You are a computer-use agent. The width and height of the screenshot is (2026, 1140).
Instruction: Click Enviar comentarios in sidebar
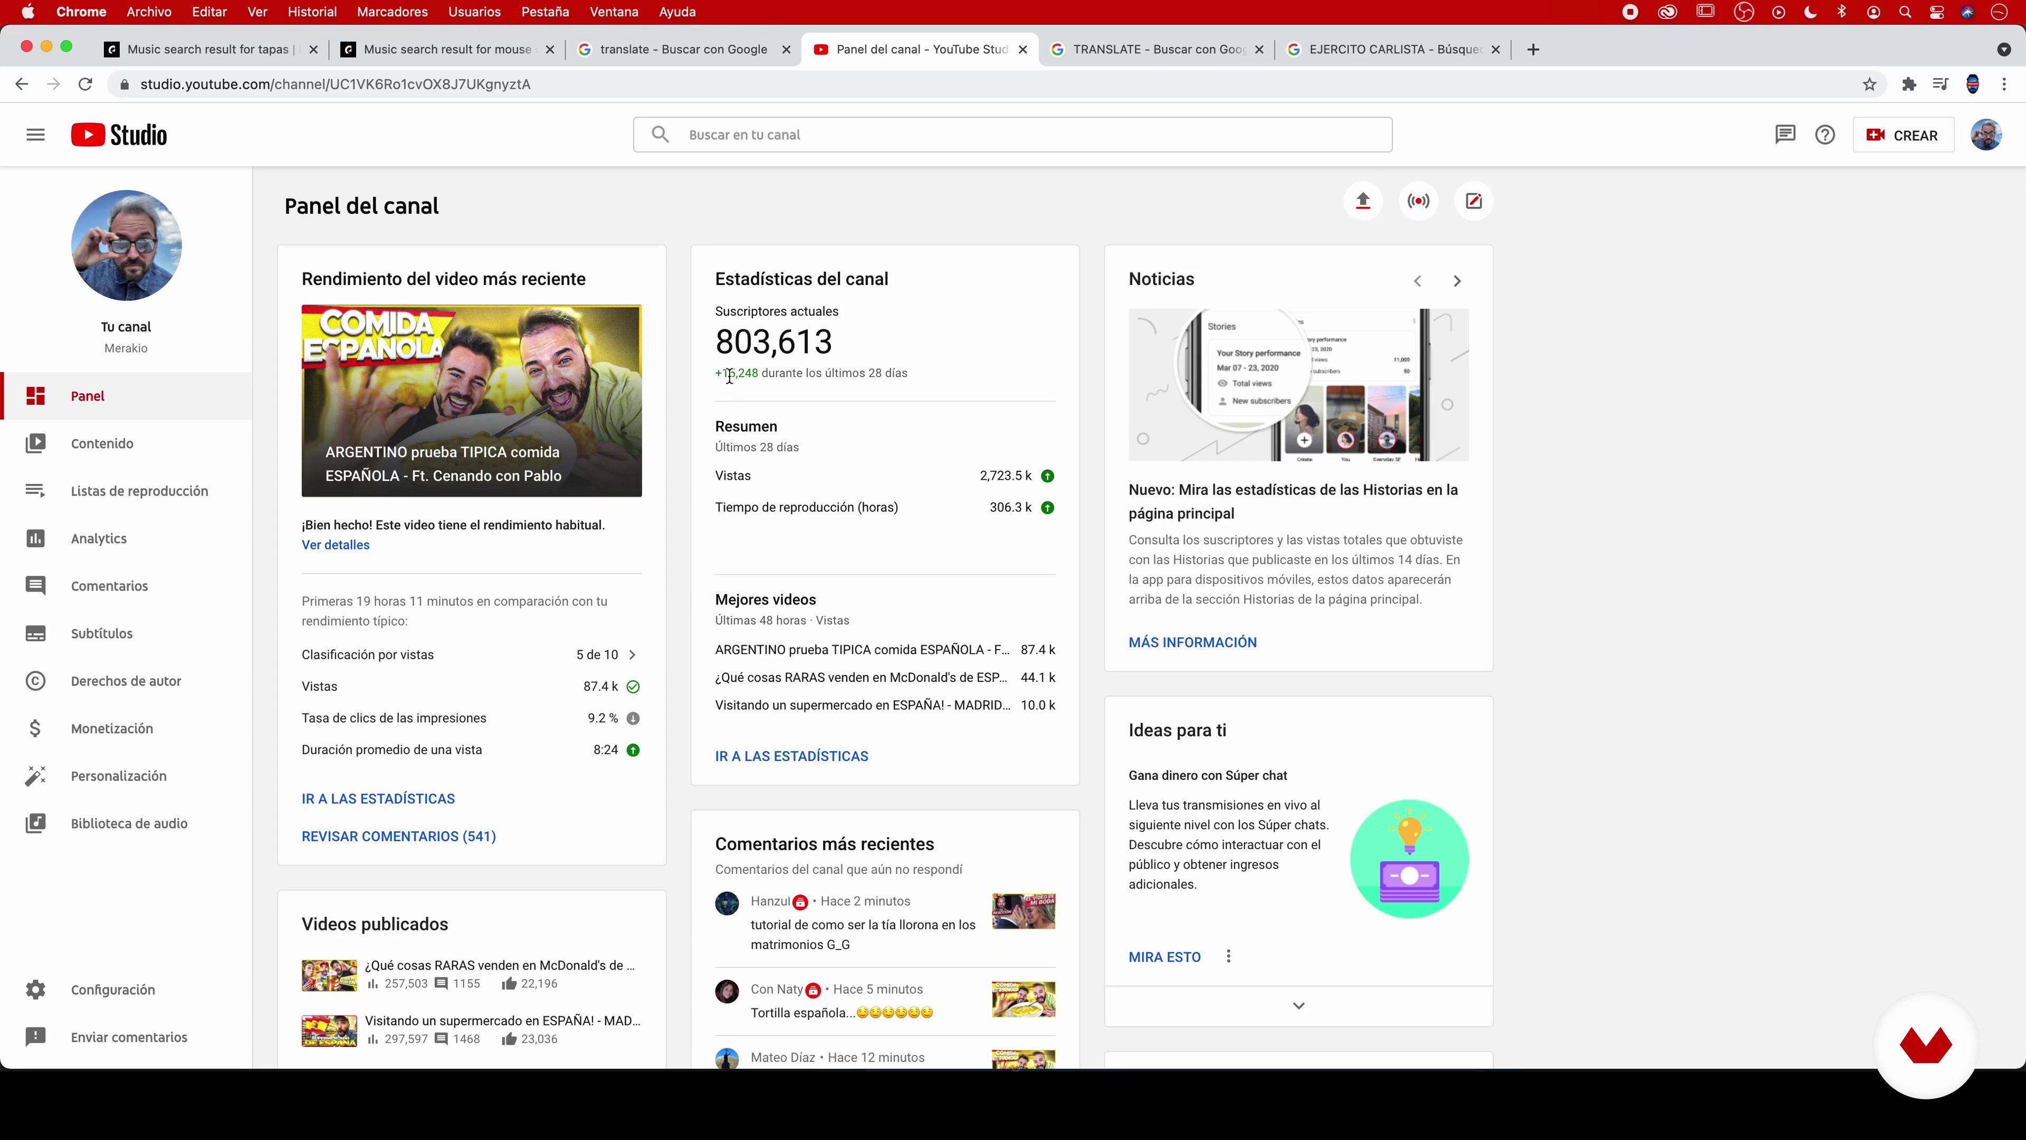126,1037
